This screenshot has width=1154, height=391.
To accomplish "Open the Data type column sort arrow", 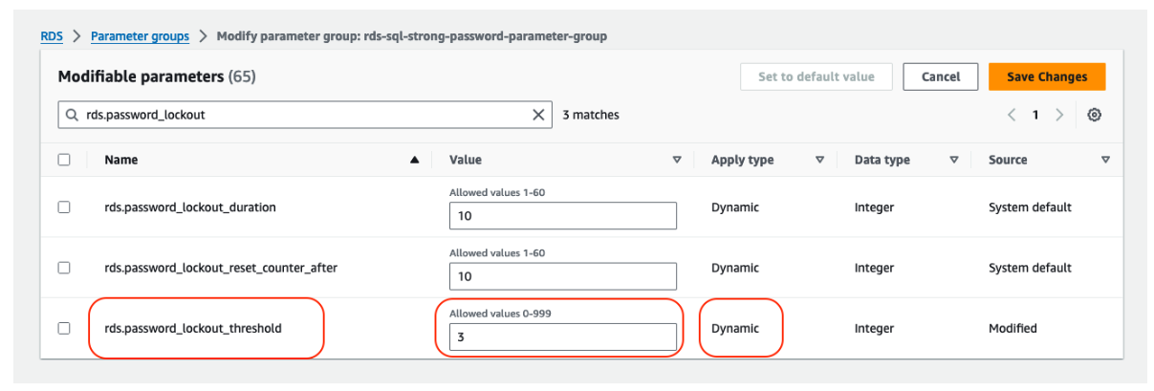I will point(953,161).
